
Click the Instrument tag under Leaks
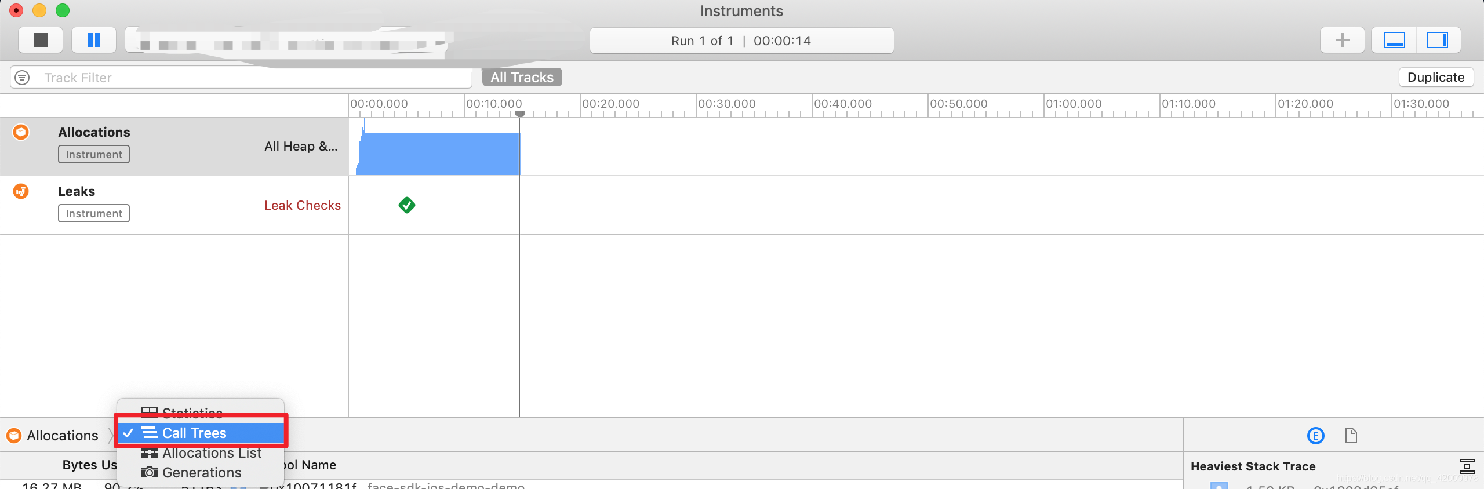coord(94,213)
